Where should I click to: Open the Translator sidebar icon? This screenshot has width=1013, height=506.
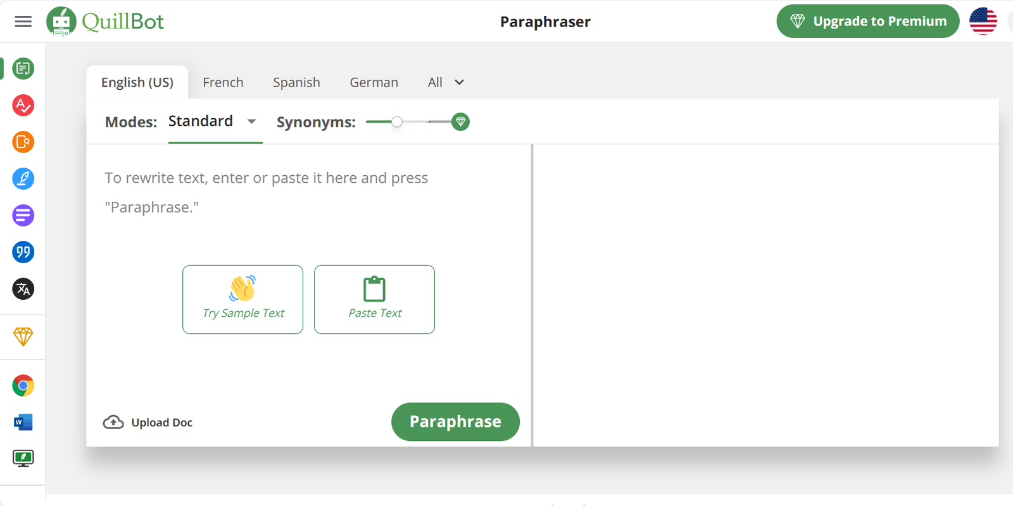[23, 289]
